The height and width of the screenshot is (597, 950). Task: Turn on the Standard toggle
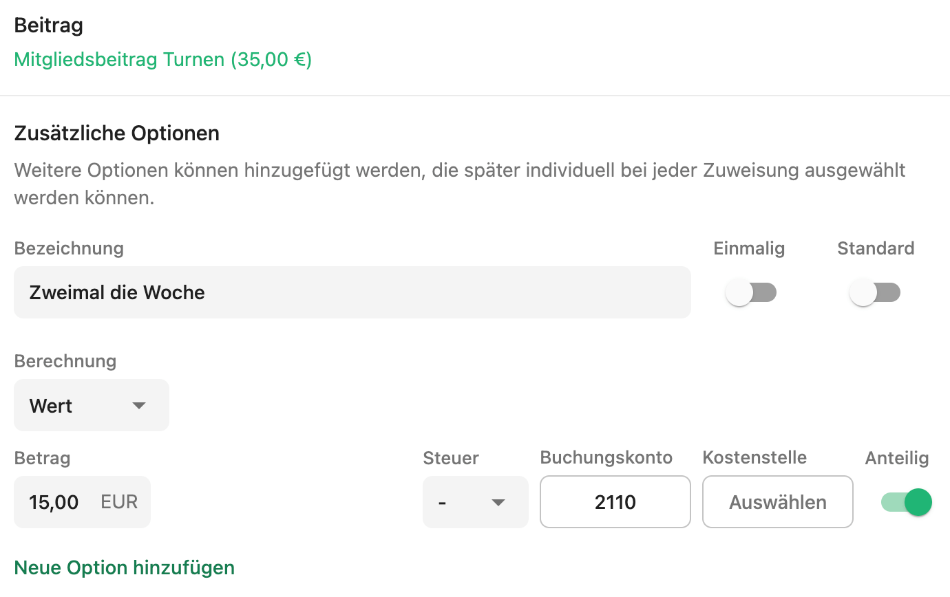[875, 293]
